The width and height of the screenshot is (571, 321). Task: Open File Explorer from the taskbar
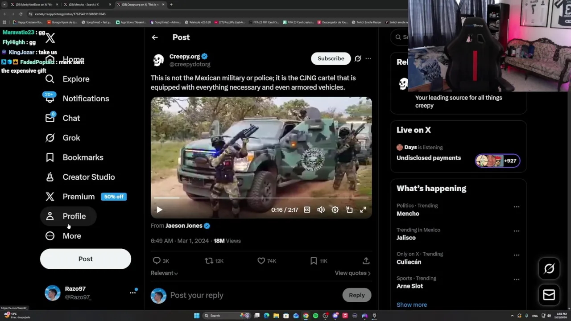pyautogui.click(x=276, y=316)
